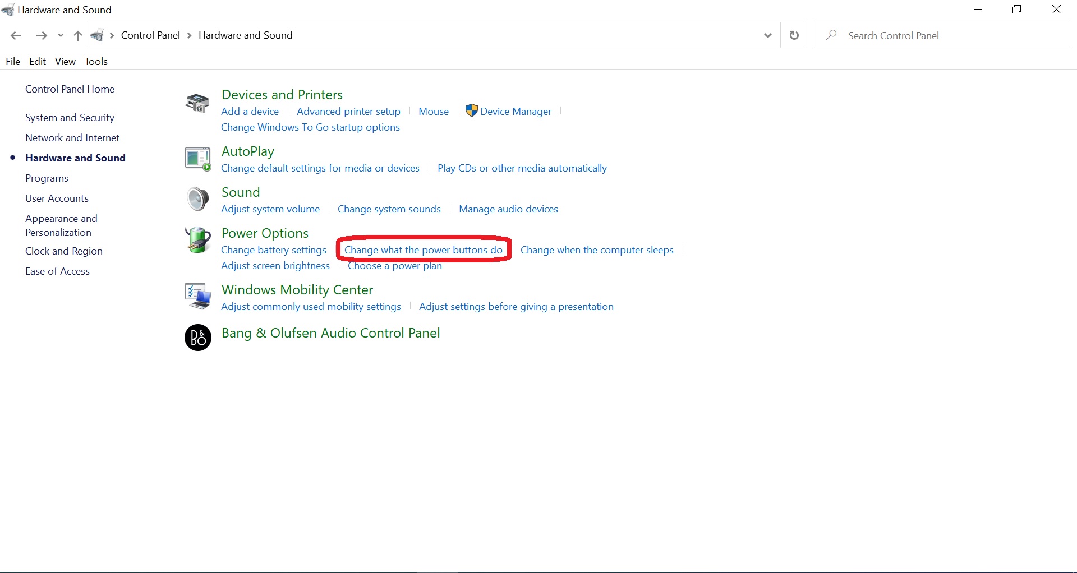The width and height of the screenshot is (1077, 573).
Task: Open the Bang & Olufsen B&O icon
Action: coord(197,338)
